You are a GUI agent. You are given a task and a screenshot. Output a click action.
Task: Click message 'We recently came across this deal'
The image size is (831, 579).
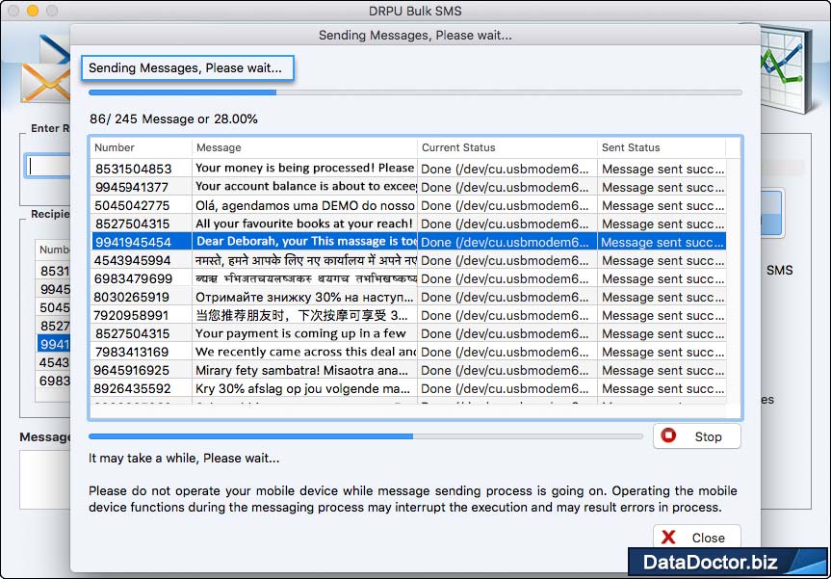(305, 352)
